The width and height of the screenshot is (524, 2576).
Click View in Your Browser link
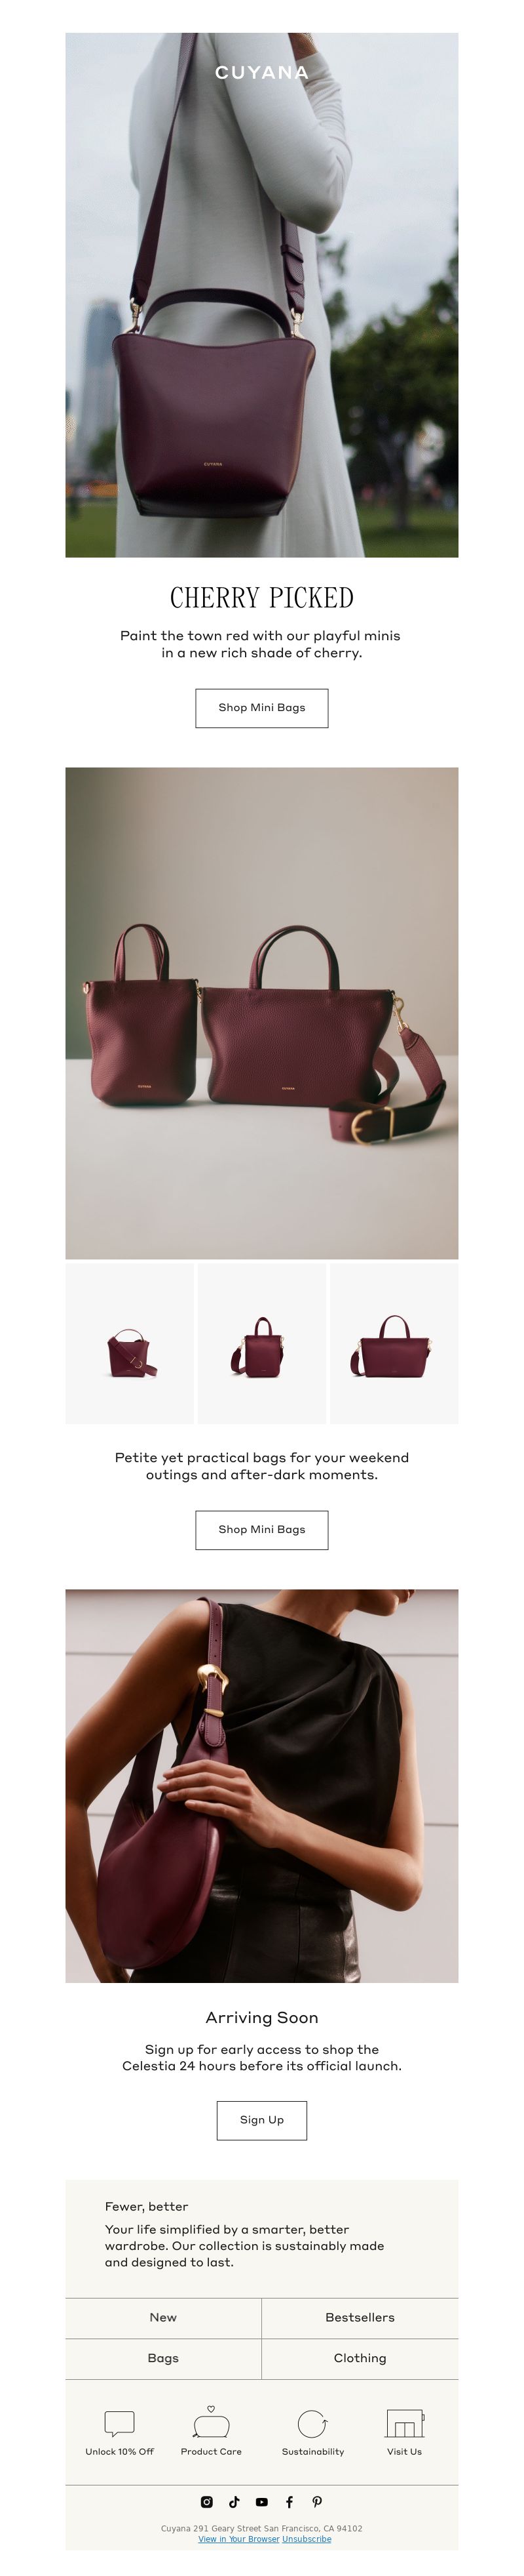(238, 2538)
